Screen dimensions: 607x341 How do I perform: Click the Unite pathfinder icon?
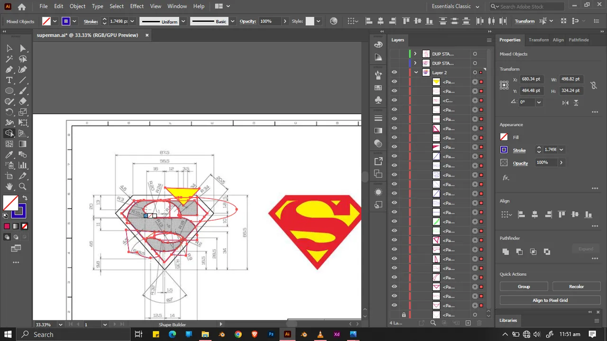[x=506, y=252]
